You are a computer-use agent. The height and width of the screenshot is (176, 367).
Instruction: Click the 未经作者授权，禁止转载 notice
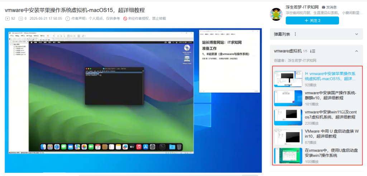(x=147, y=19)
